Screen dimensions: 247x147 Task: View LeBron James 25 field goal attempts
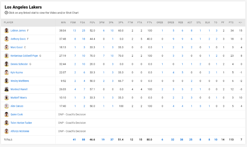click(x=83, y=30)
